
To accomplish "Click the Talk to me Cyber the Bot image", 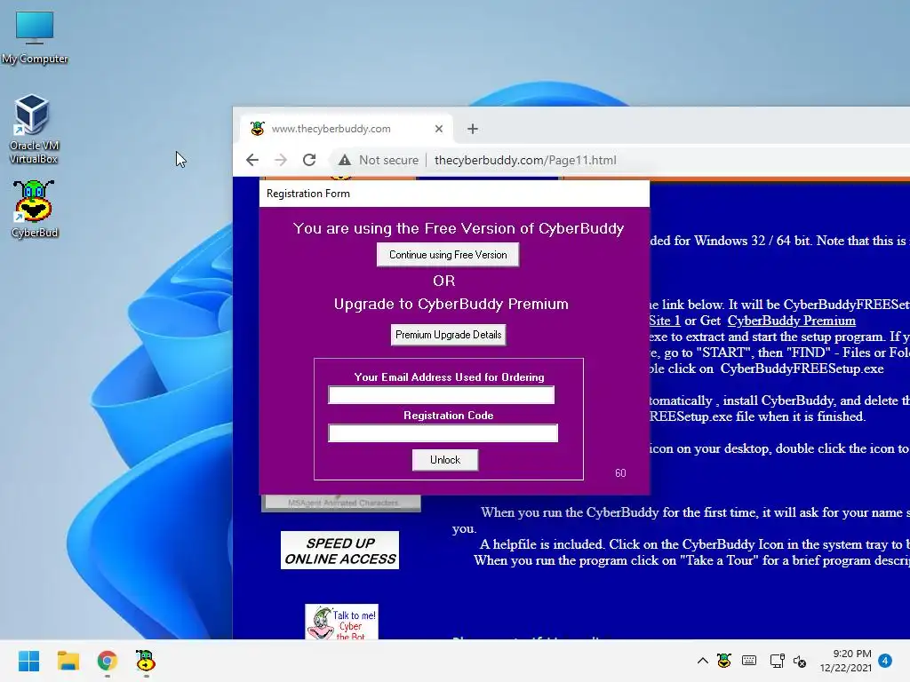I will pyautogui.click(x=342, y=622).
